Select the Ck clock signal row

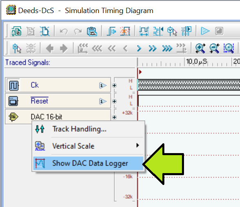pyautogui.click(x=58, y=85)
